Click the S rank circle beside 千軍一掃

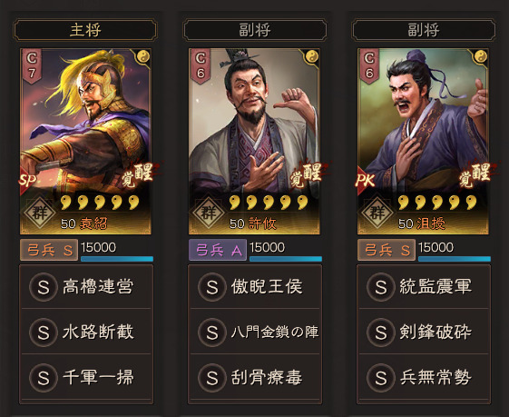(x=44, y=378)
